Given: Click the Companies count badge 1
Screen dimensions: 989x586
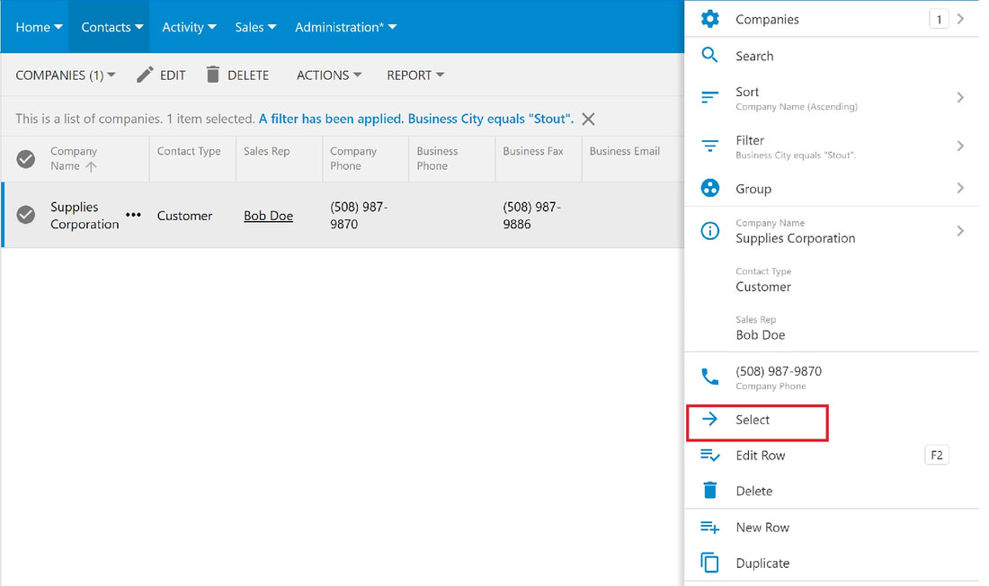Looking at the screenshot, I should [939, 19].
